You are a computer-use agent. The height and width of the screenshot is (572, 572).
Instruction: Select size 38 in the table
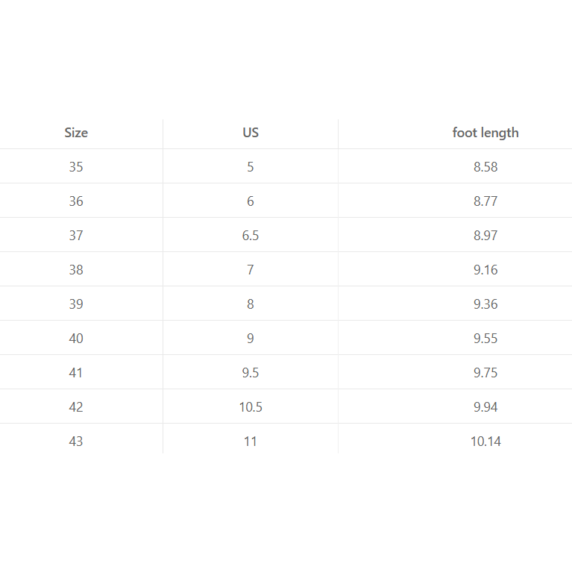tap(76, 270)
